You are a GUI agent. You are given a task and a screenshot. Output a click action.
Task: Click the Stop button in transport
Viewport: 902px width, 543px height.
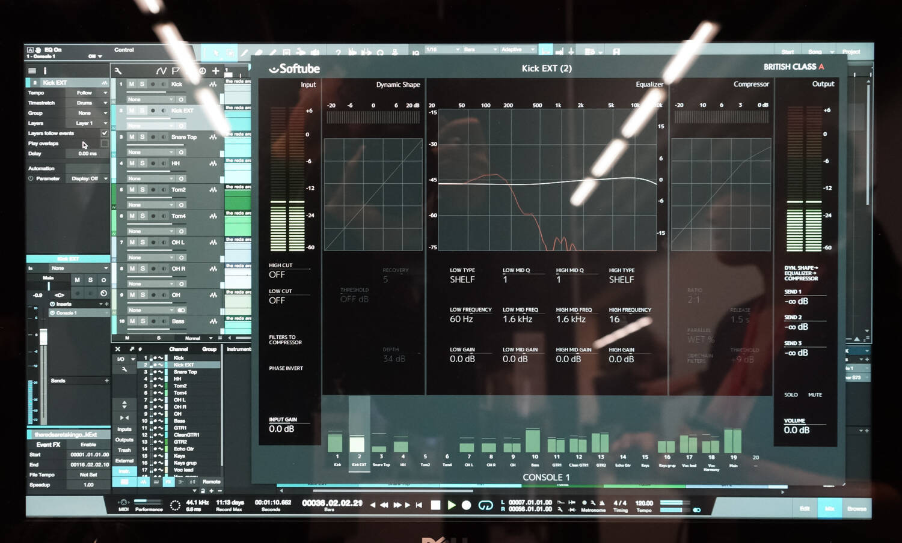[x=435, y=505]
